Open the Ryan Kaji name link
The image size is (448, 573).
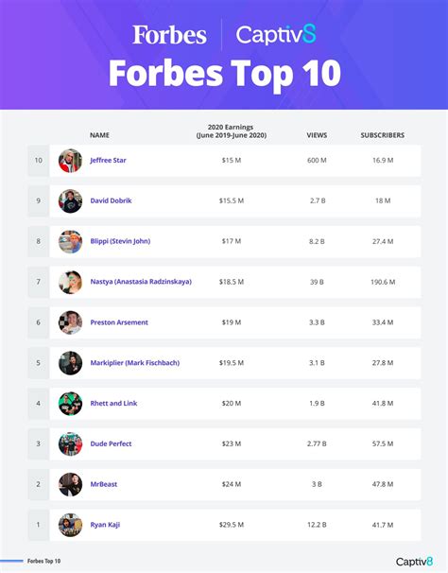tap(105, 525)
